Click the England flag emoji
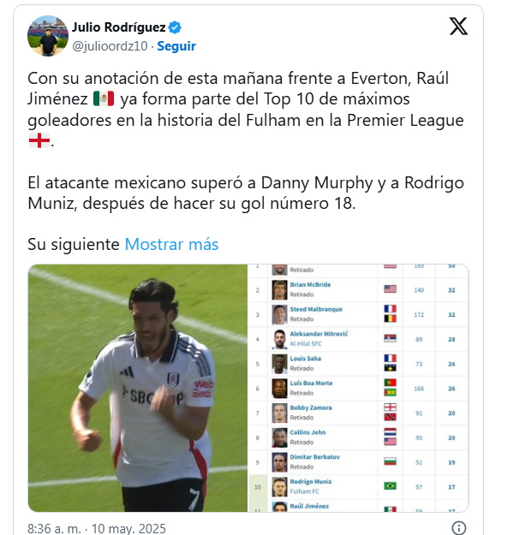 [39, 140]
